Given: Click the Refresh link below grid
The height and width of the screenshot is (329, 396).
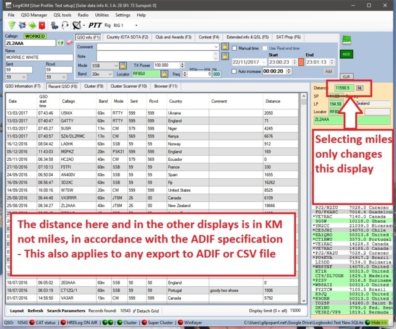Looking at the screenshot, I should pyautogui.click(x=35, y=311).
